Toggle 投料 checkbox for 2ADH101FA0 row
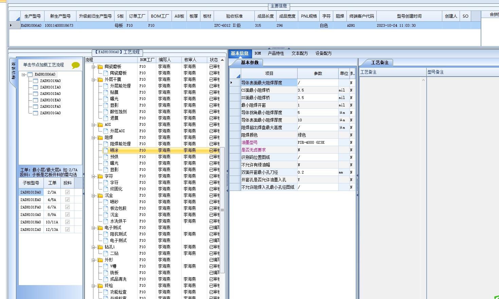 [67, 207]
